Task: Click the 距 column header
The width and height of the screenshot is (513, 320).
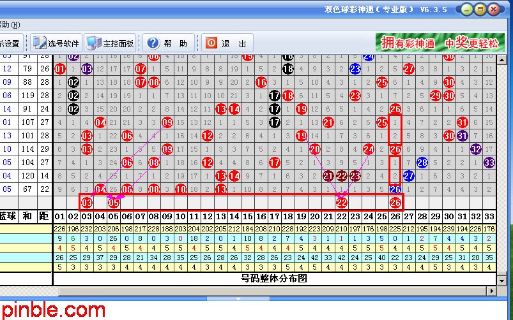Action: click(x=45, y=216)
